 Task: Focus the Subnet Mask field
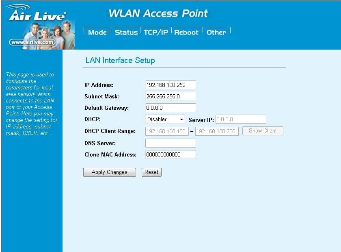pos(170,96)
